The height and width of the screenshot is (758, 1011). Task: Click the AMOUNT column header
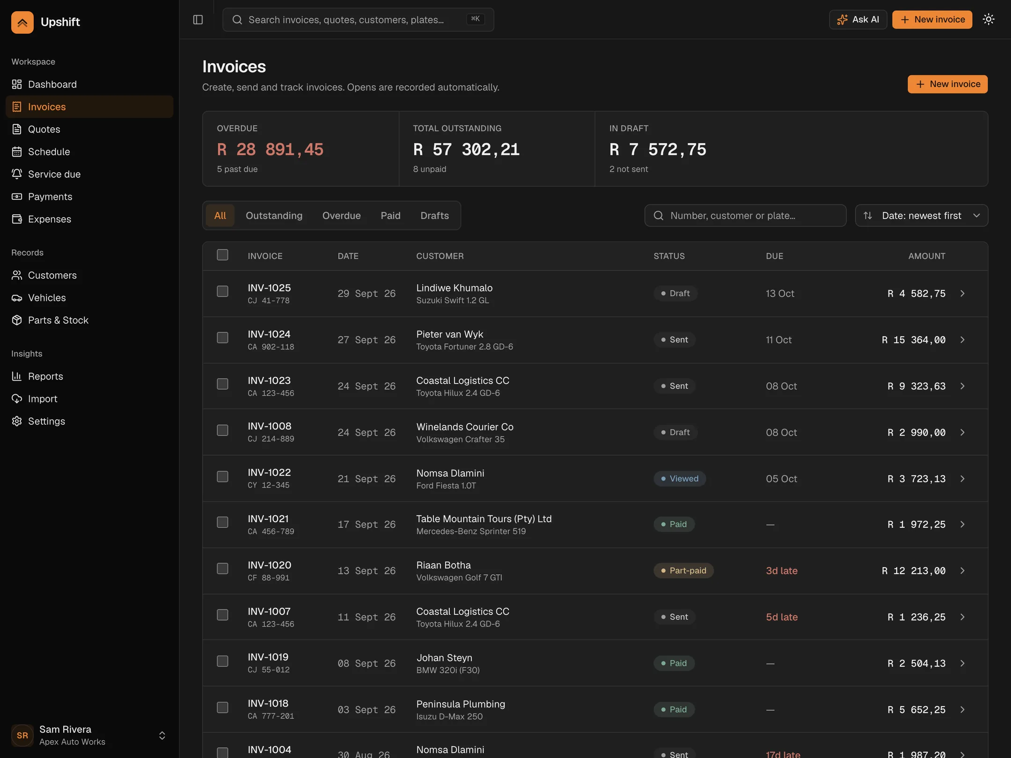927,256
